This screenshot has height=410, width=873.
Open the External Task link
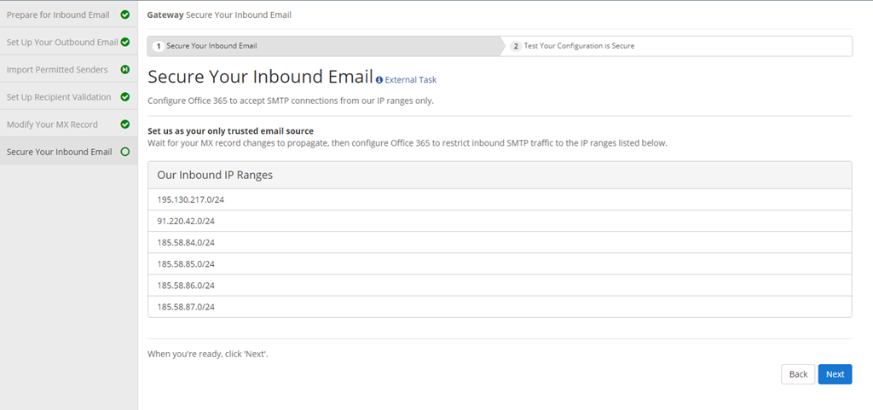click(410, 80)
